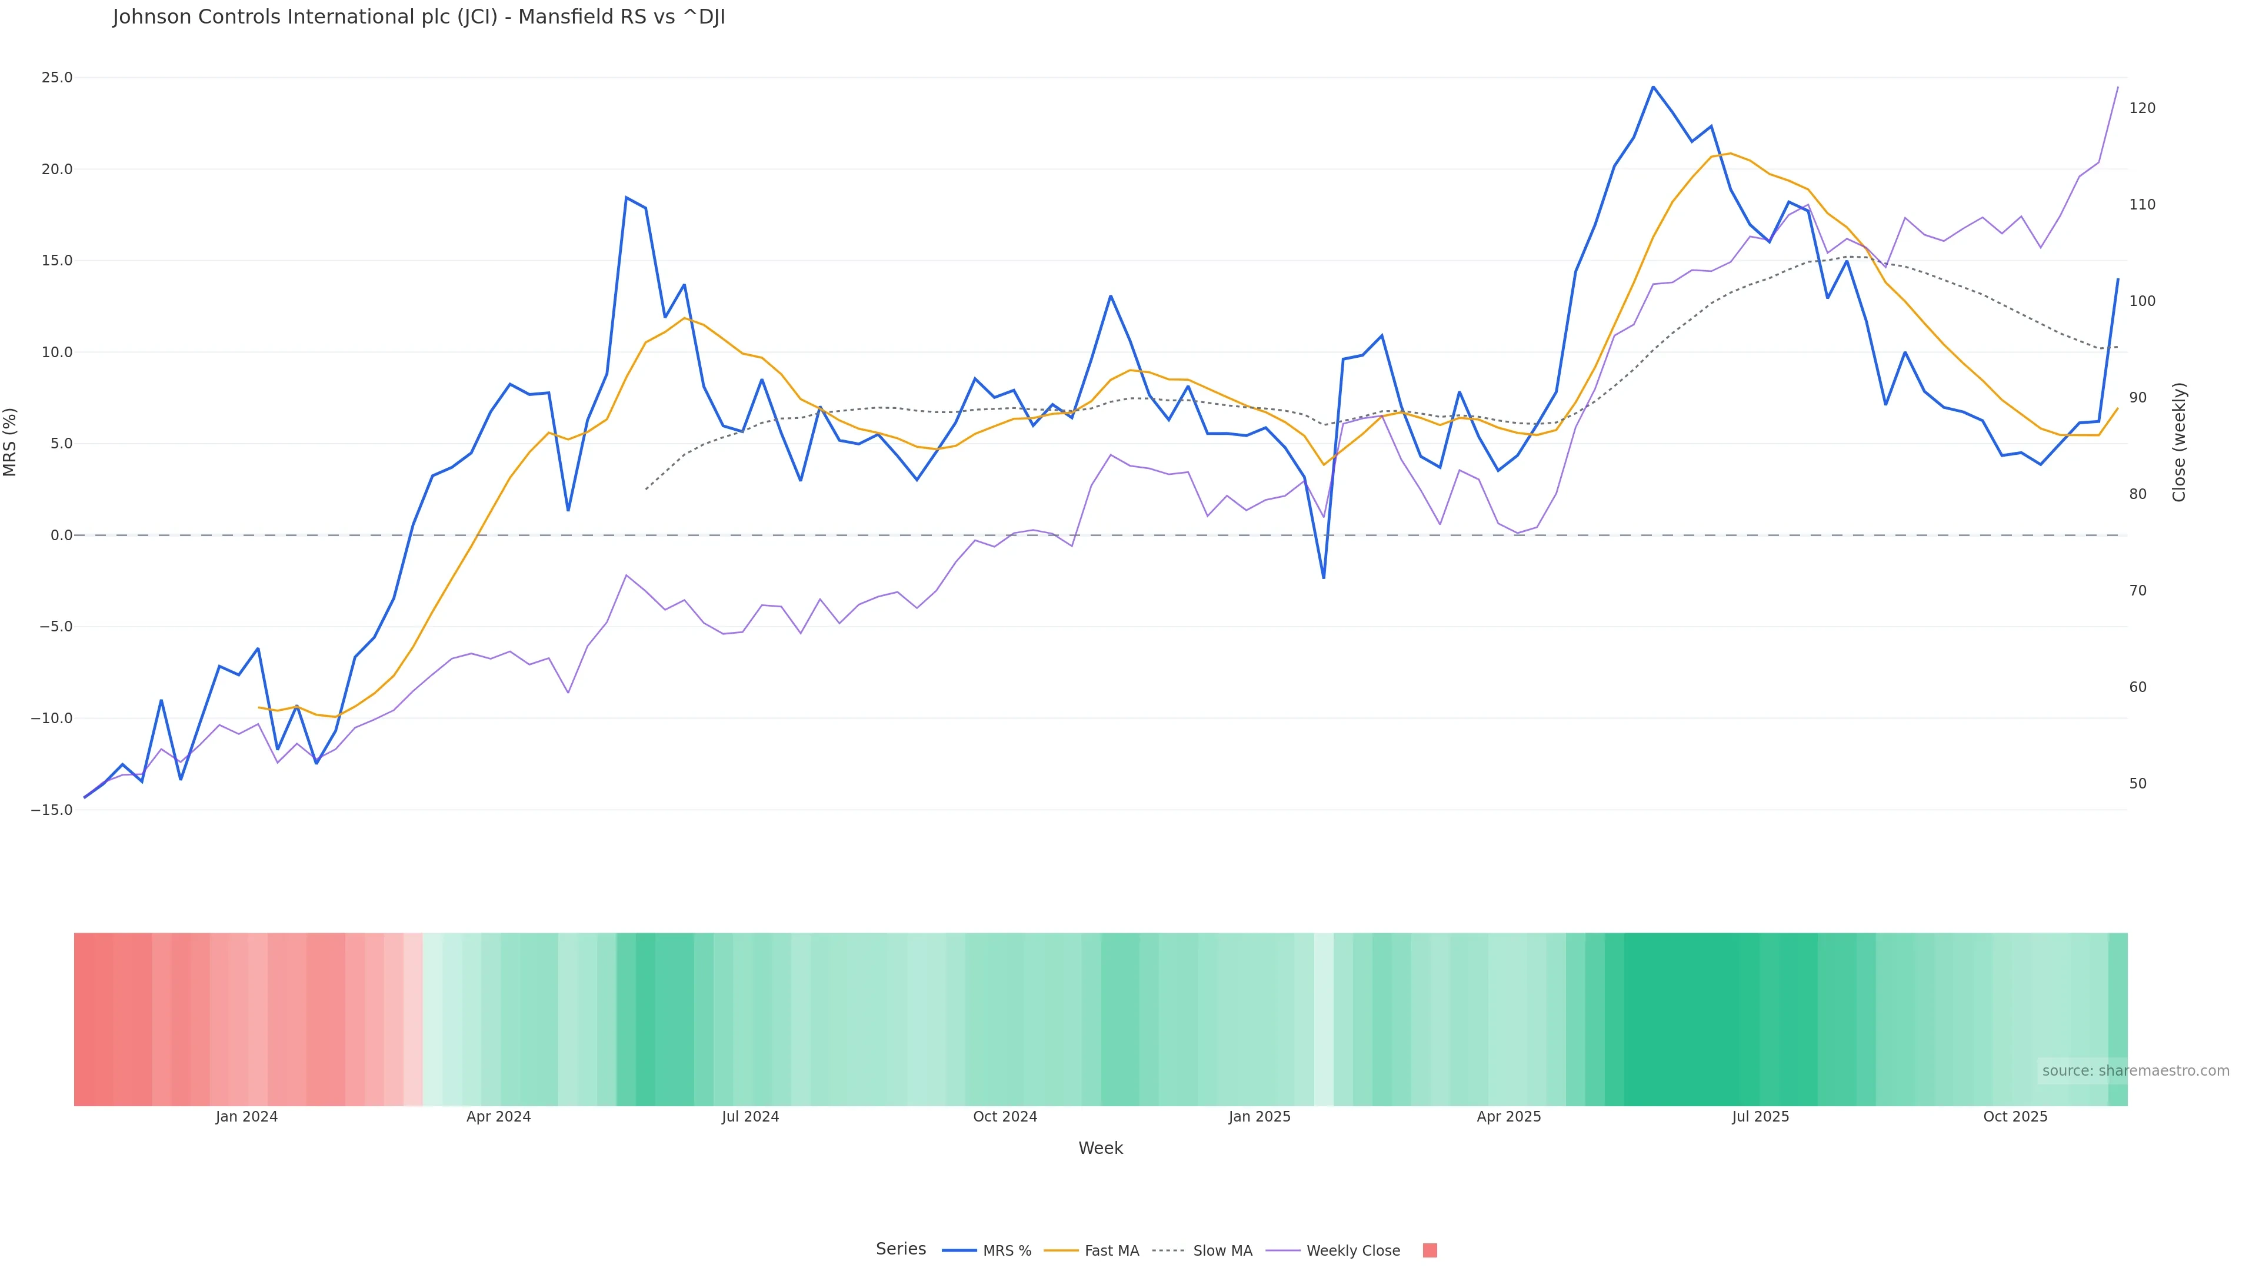Image resolution: width=2259 pixels, height=1271 pixels.
Task: Click the purple Weekly Close legend line sample
Action: coord(1283,1251)
